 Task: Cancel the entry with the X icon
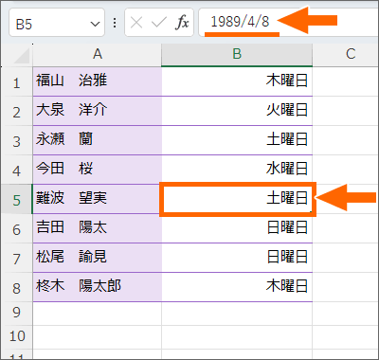[x=136, y=23]
